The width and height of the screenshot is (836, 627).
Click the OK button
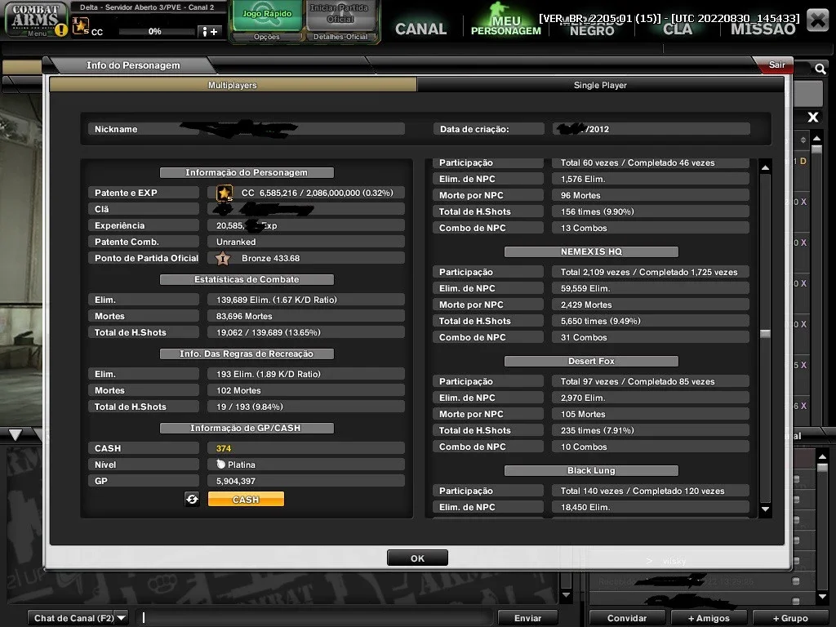coord(417,558)
